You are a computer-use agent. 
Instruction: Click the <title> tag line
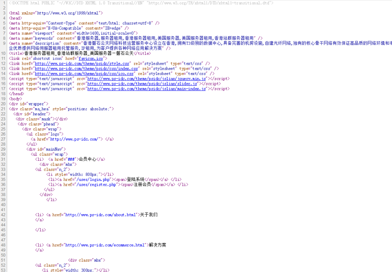pyautogui.click(x=80, y=53)
